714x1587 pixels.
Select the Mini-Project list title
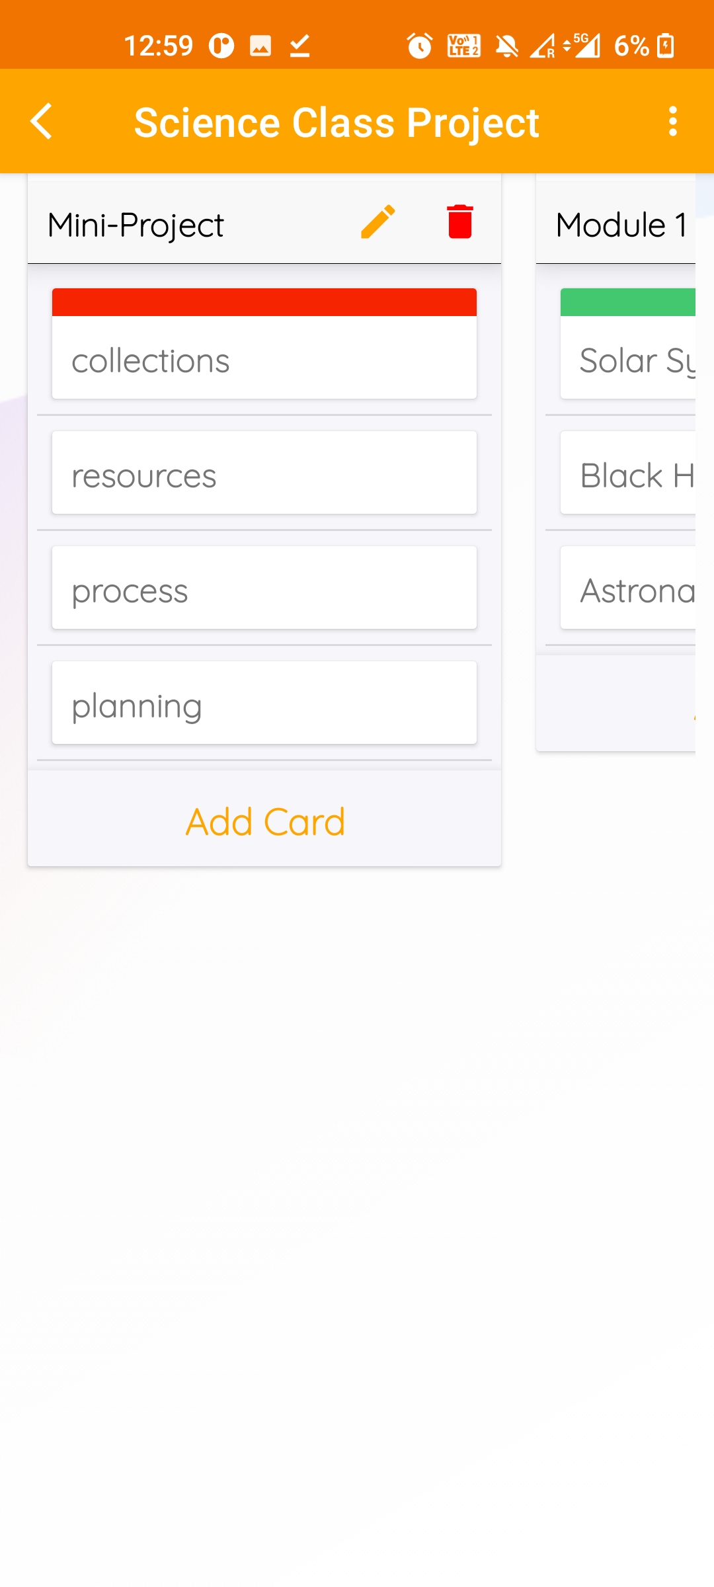(x=136, y=225)
